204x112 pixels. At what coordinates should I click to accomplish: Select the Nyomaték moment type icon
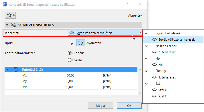point(81,43)
